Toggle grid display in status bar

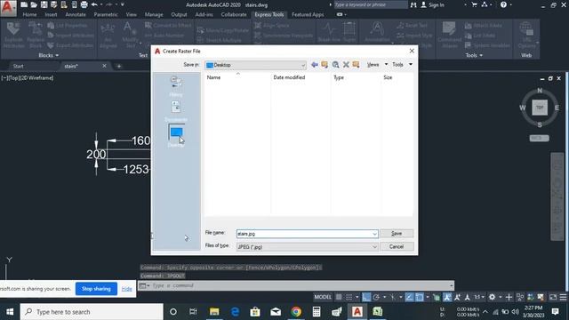click(x=339, y=297)
